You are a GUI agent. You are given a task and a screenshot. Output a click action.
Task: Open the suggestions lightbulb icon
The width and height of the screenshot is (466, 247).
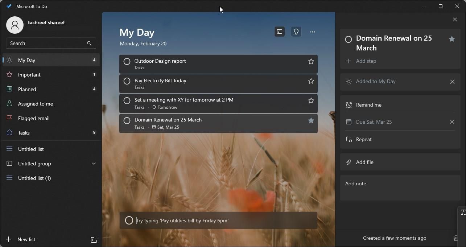coord(296,32)
